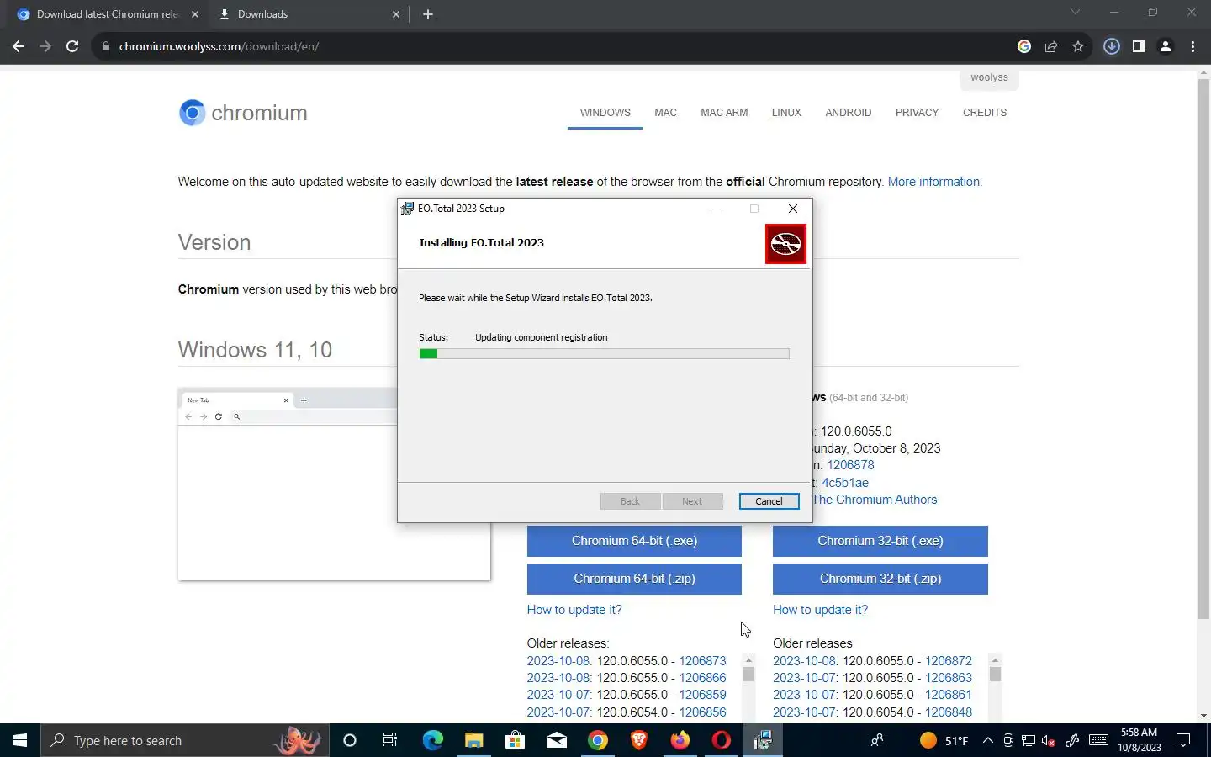Screen dimensions: 1211x757
Task: Select the LINUX navigation tab
Action: (786, 112)
